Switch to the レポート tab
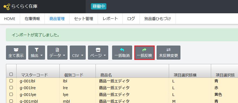Screen dimensions: 238x103 [110, 19]
